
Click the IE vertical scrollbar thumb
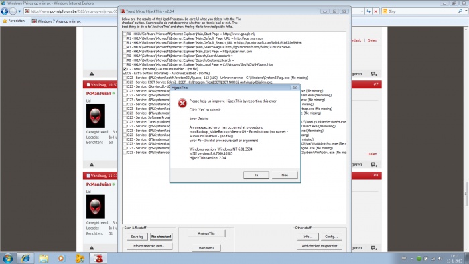[x=466, y=194]
